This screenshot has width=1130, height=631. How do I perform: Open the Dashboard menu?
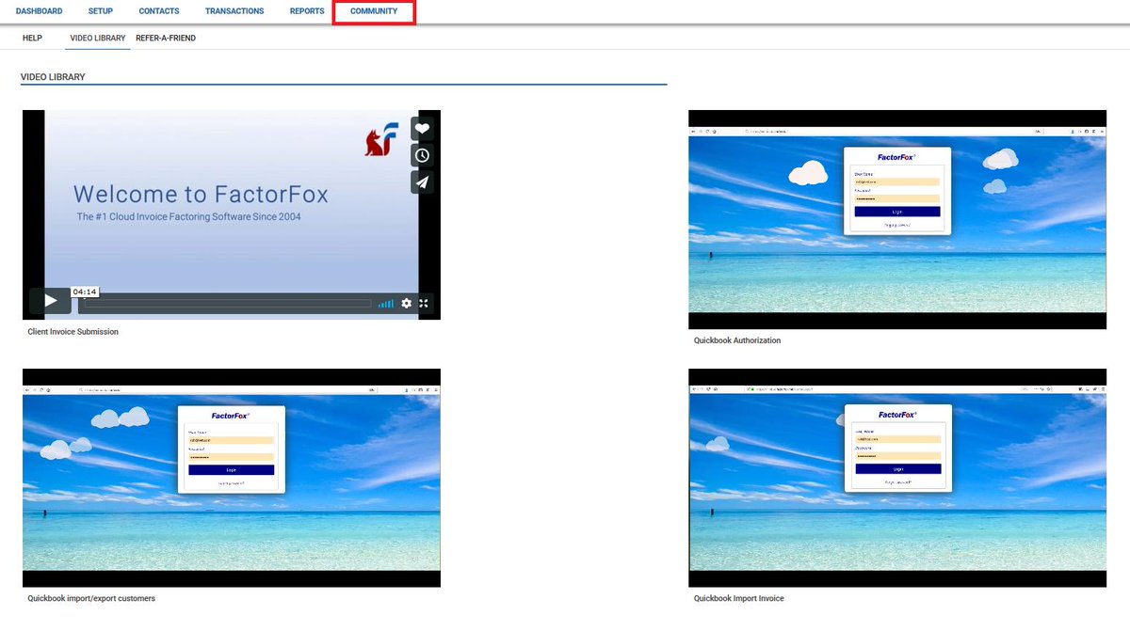tap(39, 11)
